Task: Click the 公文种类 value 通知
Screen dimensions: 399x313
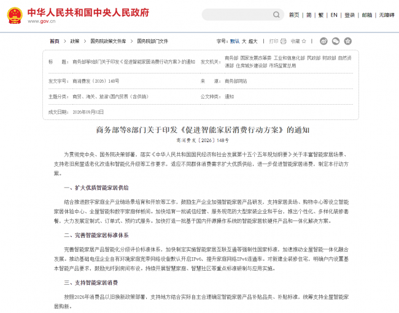Action: 229,96
